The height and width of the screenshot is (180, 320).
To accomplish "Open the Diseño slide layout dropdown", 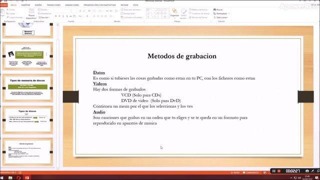I will [43, 9].
